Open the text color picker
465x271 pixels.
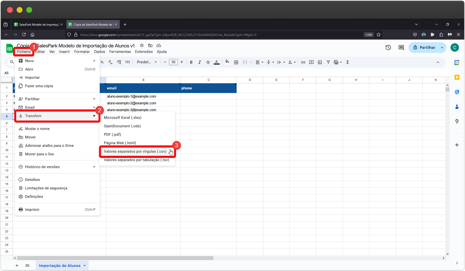pos(217,62)
